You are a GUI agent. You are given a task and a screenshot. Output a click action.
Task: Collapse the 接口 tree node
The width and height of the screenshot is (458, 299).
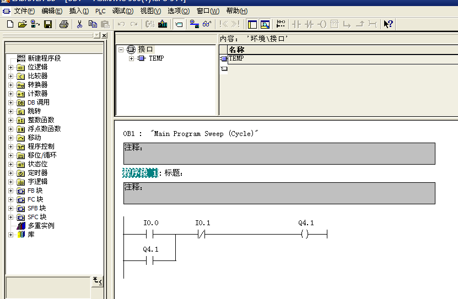coord(121,49)
